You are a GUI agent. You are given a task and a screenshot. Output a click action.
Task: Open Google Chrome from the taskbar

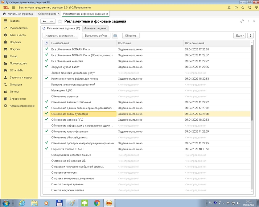pos(97,203)
